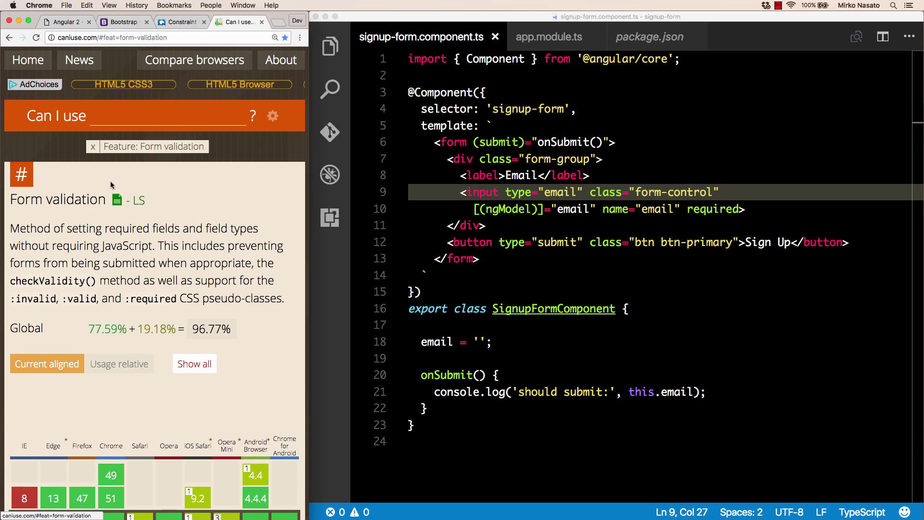Click the Dev profile button in Chrome

[297, 21]
